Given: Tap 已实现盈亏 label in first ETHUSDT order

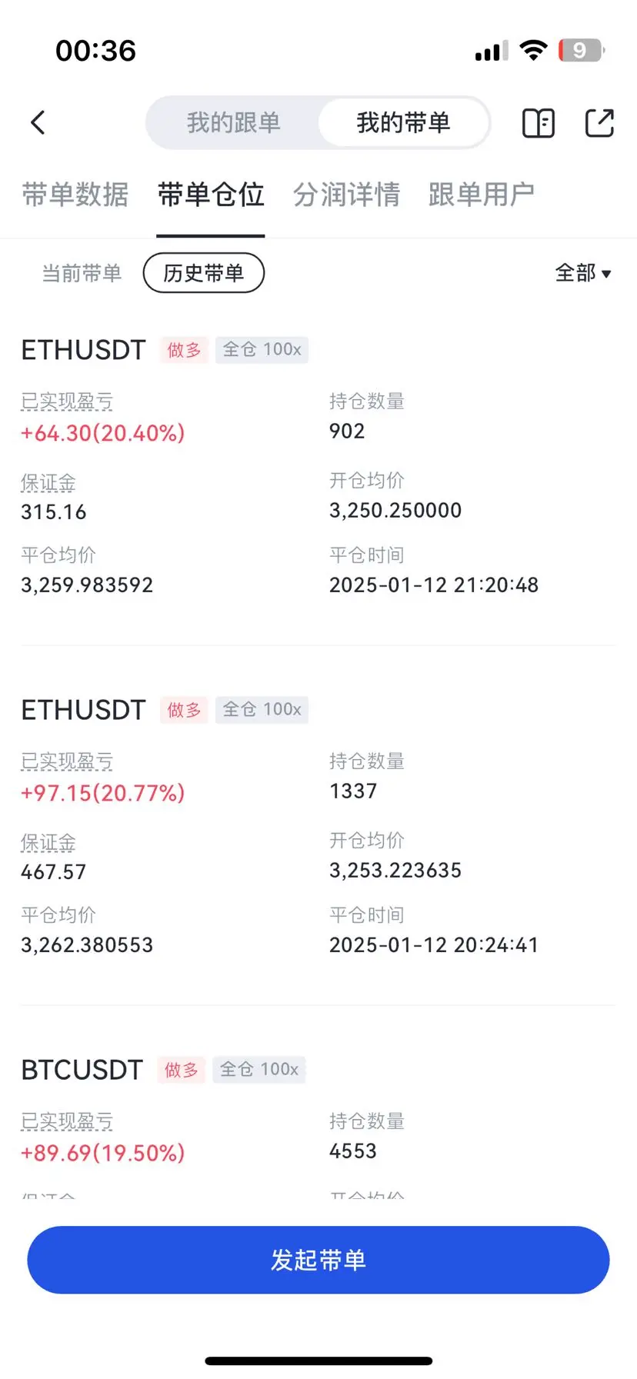Looking at the screenshot, I should [x=67, y=401].
